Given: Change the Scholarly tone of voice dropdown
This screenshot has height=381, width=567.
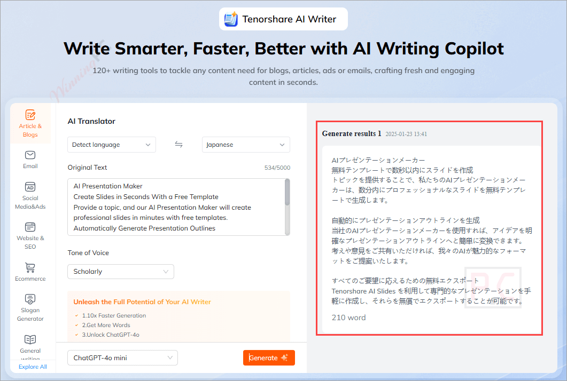Looking at the screenshot, I should tap(120, 271).
